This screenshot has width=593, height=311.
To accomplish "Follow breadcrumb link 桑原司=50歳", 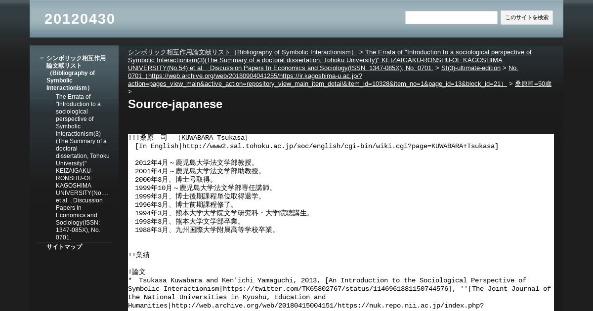I will pos(533,83).
